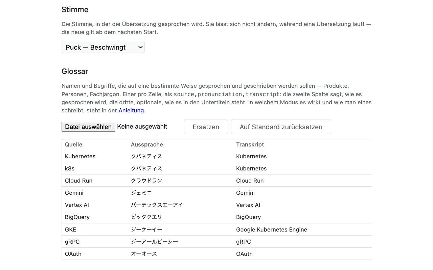The image size is (433, 270).
Task: Click the BigQuery source cell
Action: tap(95, 217)
